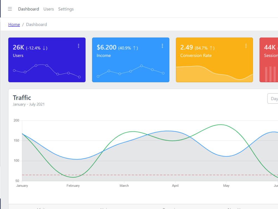Go to the Users page in the navbar

pyautogui.click(x=49, y=9)
